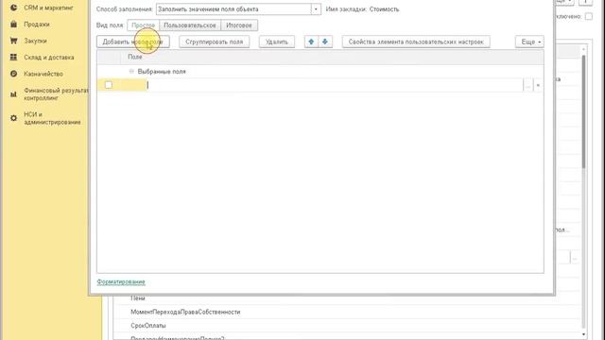Select the Выбранные поля row text

point(162,72)
